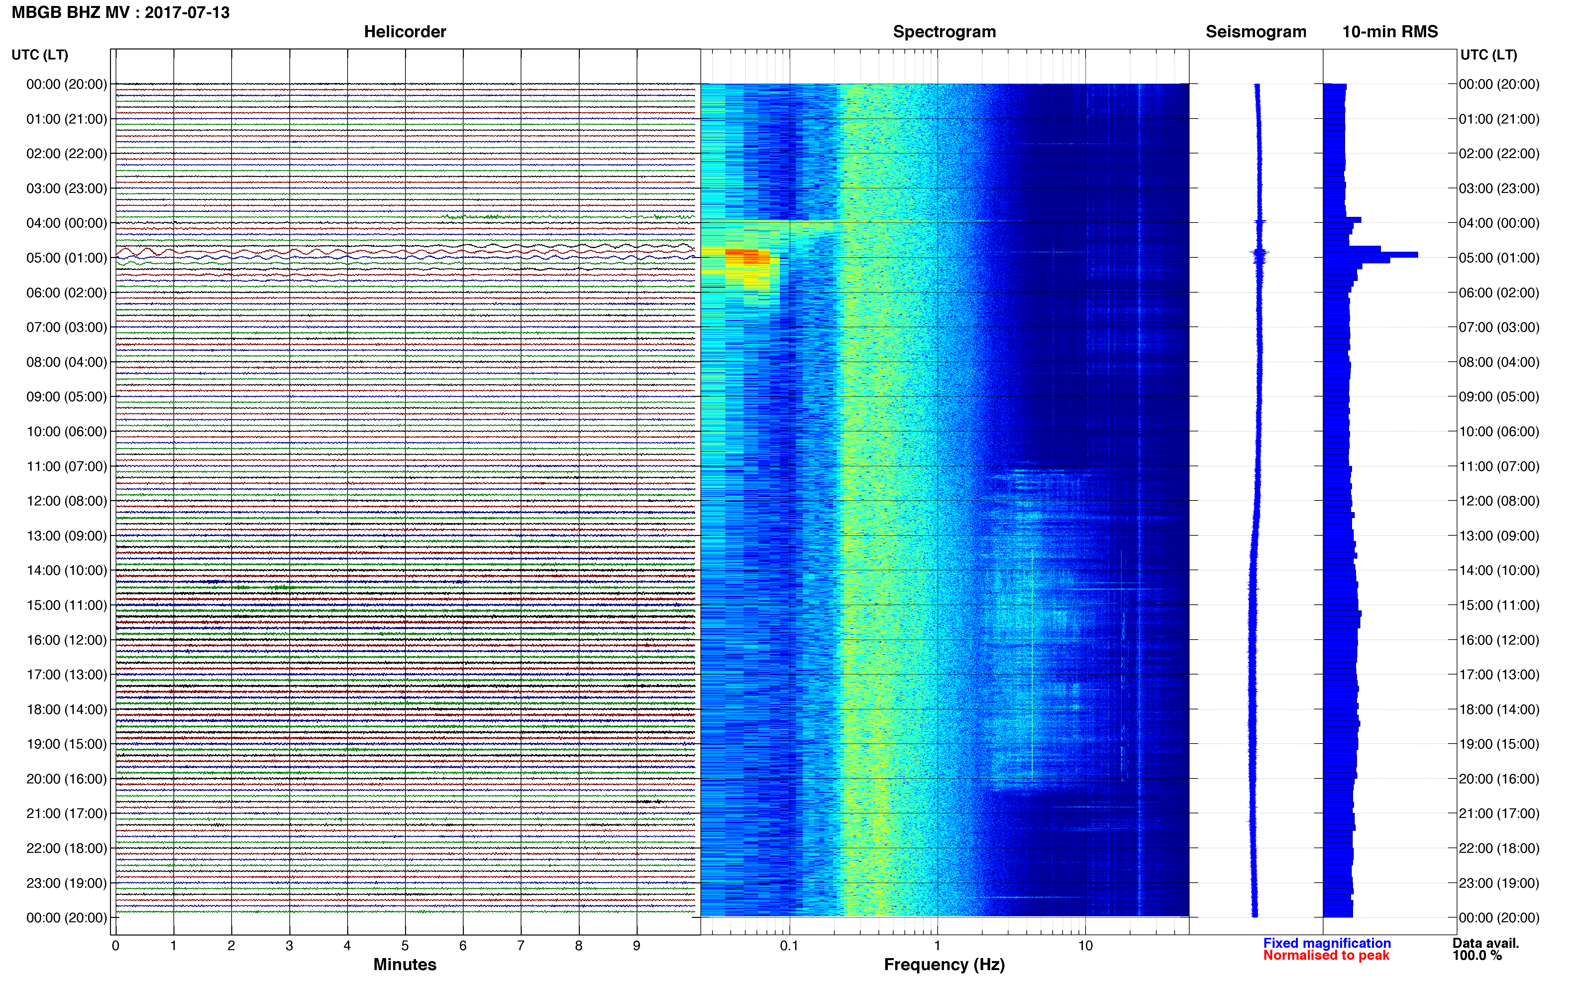Click right time label '05:00 (01:00)'
Image resolution: width=1575 pixels, height=984 pixels.
point(1499,258)
